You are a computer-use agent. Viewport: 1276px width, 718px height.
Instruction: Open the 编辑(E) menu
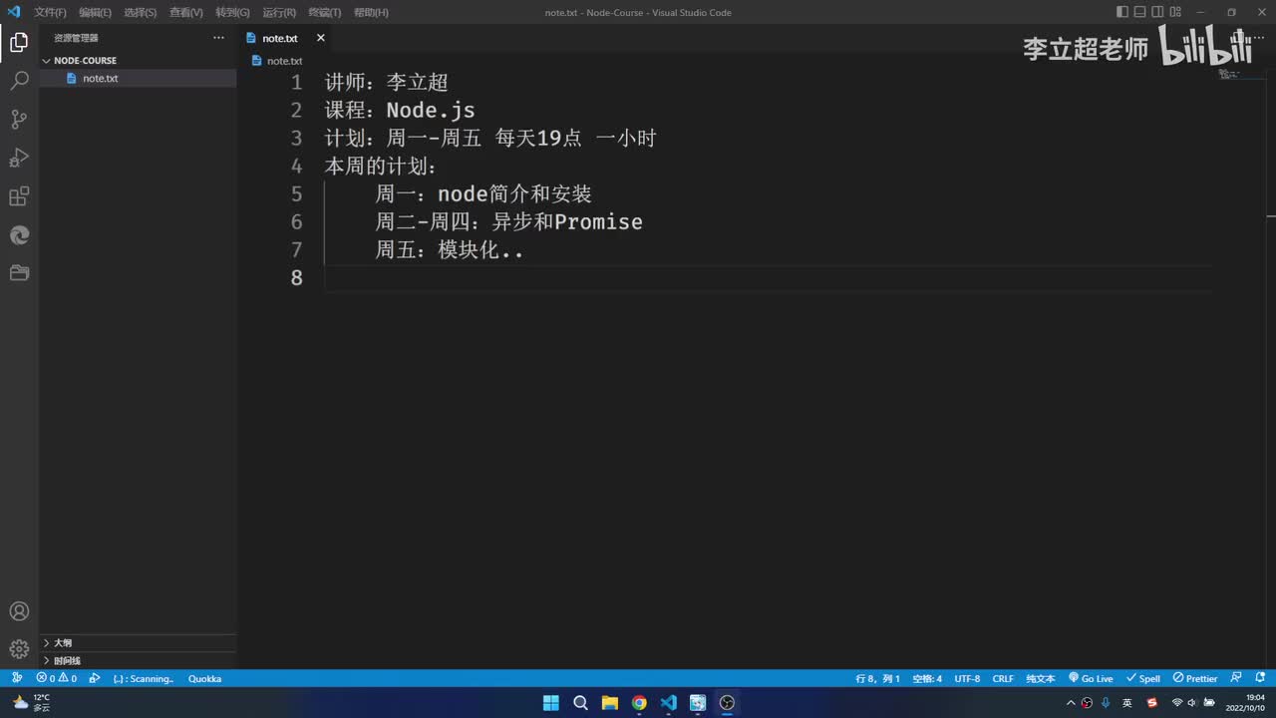click(x=96, y=12)
